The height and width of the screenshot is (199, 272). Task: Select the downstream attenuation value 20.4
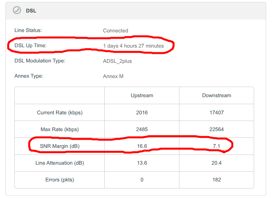point(216,163)
